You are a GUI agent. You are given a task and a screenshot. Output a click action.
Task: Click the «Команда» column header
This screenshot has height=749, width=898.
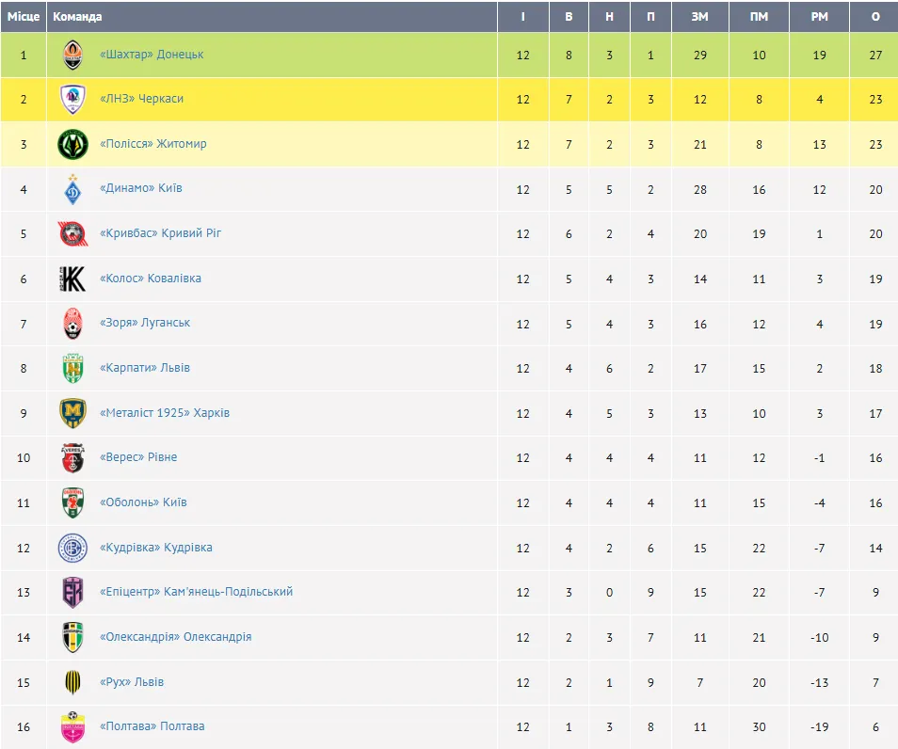[x=78, y=17]
